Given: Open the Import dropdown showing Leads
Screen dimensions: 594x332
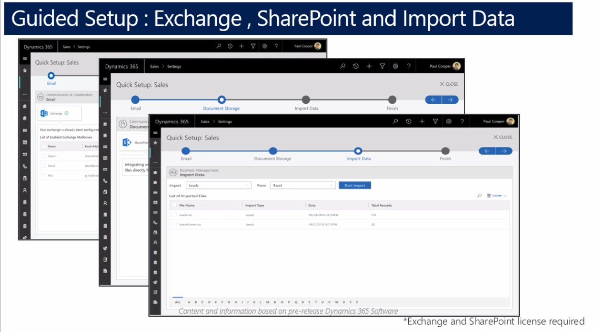Looking at the screenshot, I should [x=218, y=185].
